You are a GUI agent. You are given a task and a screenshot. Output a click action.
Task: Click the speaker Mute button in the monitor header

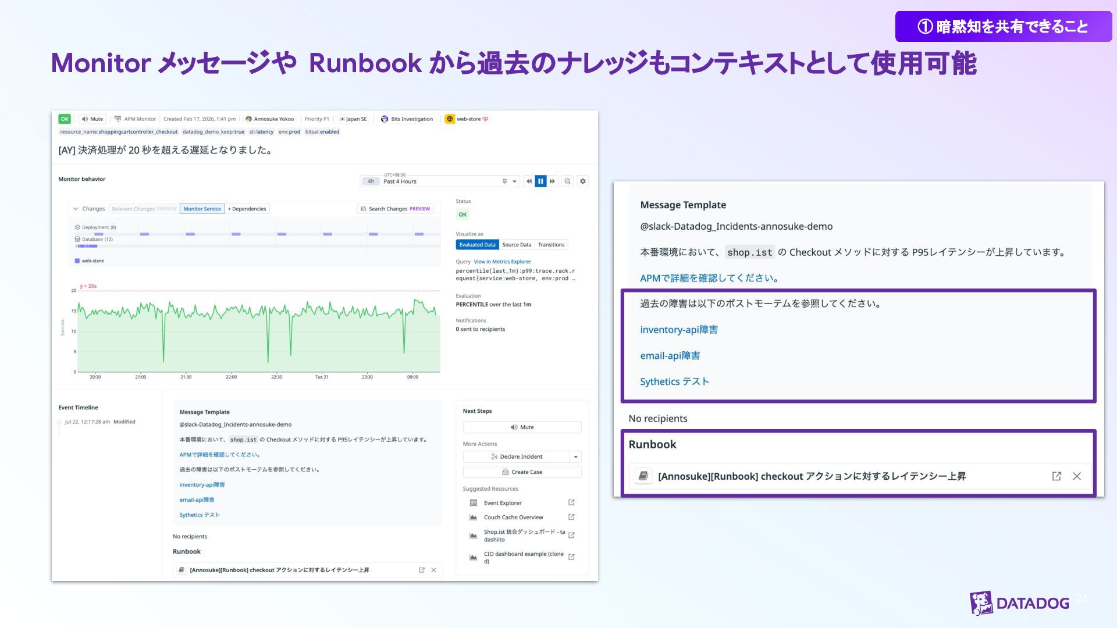93,119
